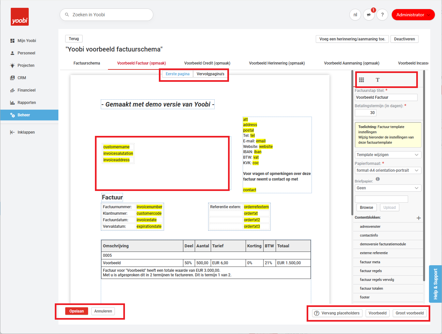Select the factuur regels block

[388, 271]
